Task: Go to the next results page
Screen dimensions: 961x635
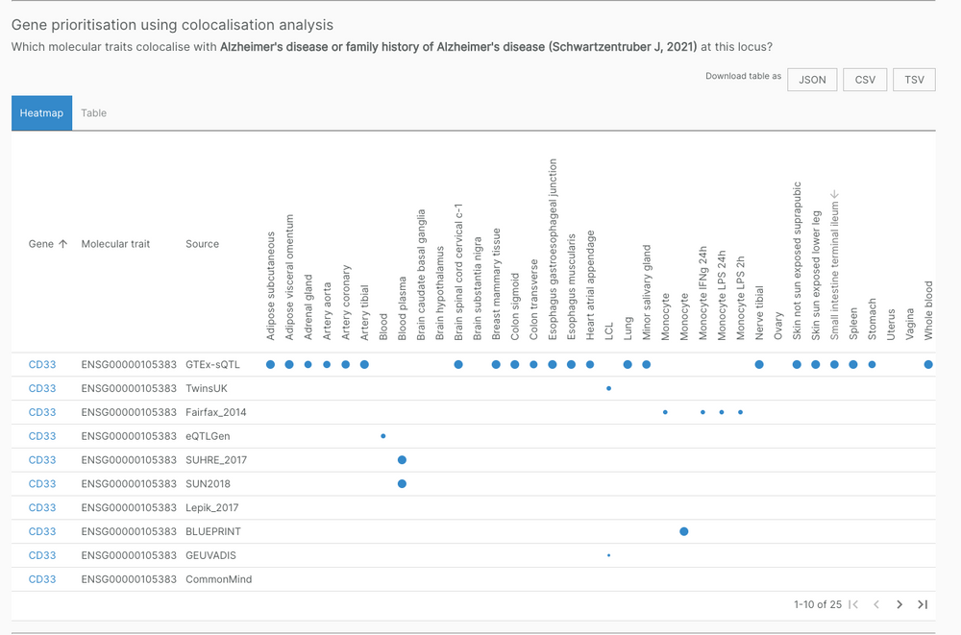Action: 899,604
